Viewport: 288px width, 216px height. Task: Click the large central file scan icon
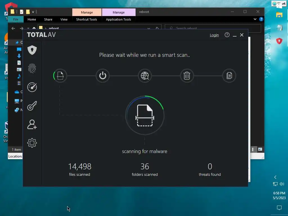145,116
